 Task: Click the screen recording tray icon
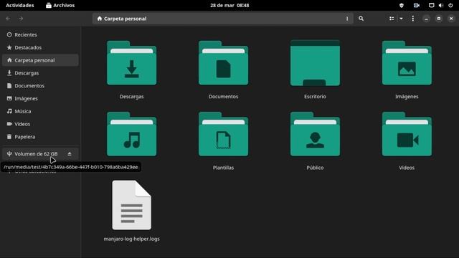[x=417, y=5]
